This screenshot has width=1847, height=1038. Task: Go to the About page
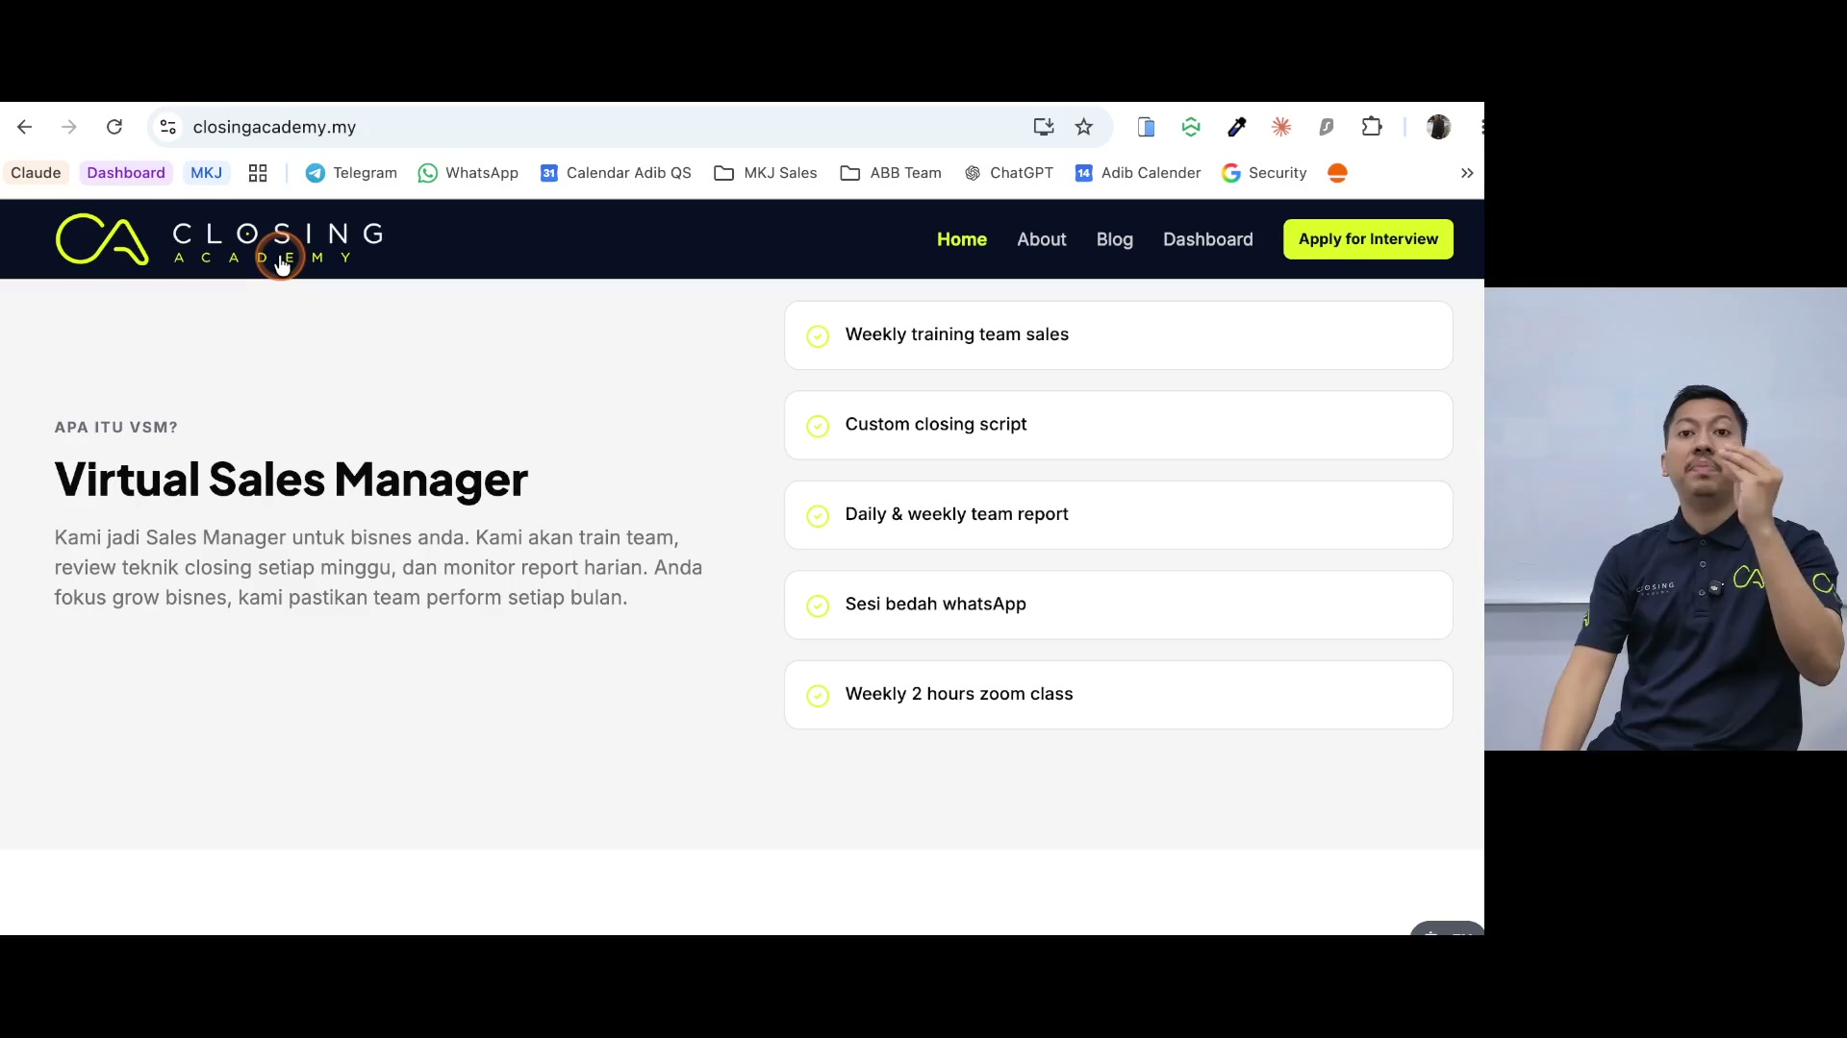pos(1042,239)
